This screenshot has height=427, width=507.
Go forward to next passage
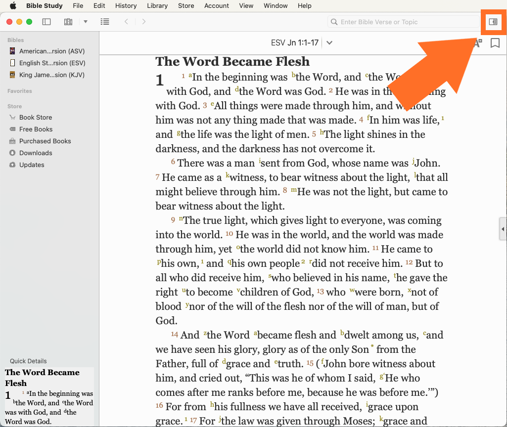pyautogui.click(x=144, y=22)
